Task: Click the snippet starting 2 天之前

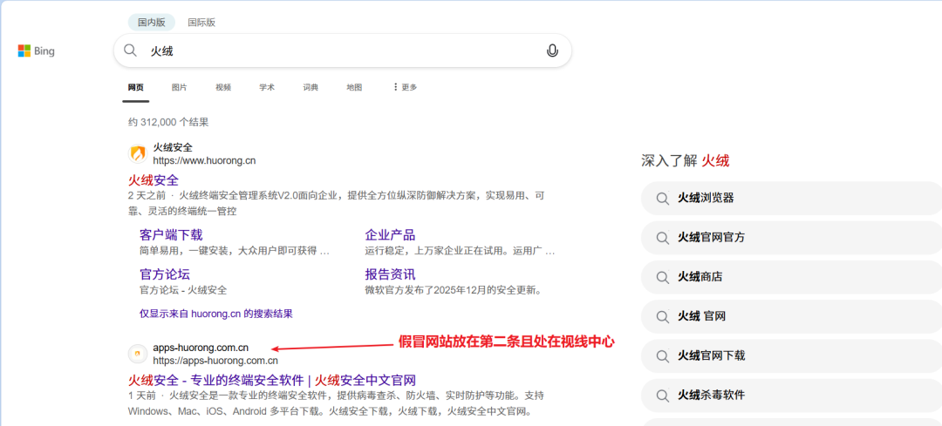Action: (337, 203)
